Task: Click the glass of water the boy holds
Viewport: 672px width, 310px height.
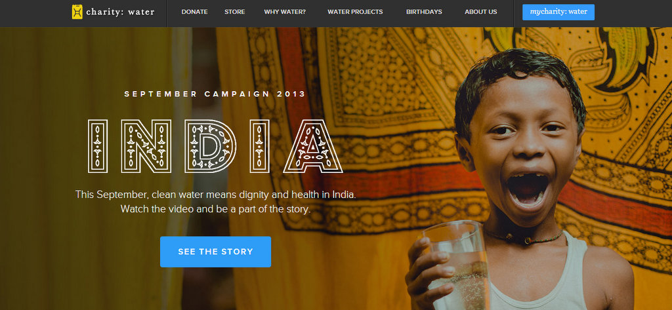Action: click(x=457, y=265)
